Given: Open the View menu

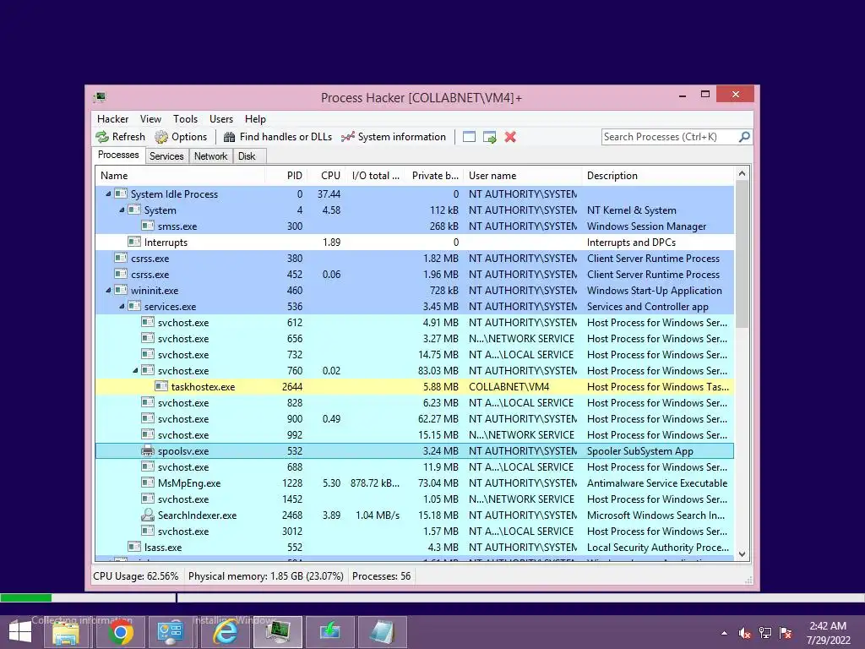Looking at the screenshot, I should [150, 119].
